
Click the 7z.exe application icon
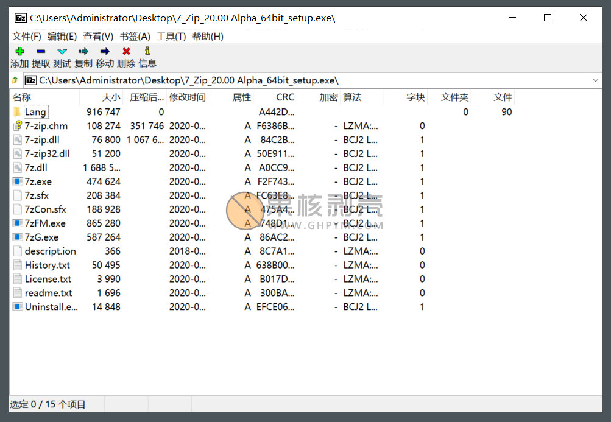17,181
